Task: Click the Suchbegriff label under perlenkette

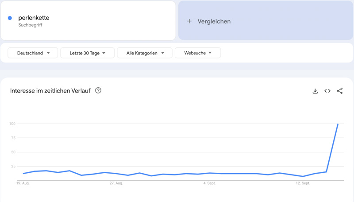Action: pos(30,25)
